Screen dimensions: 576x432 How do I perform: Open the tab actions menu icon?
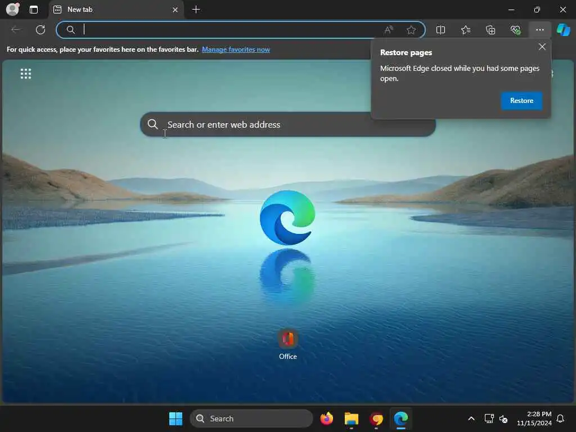pos(33,10)
